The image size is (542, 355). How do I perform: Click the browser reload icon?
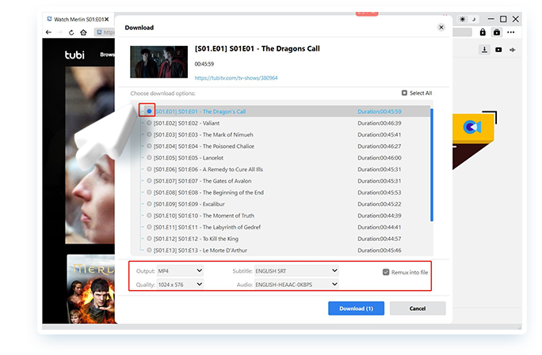[71, 32]
